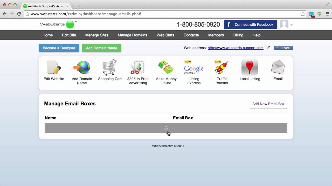Go to Home in navigation bar
Screen dimensions: 332x186
tap(47, 35)
